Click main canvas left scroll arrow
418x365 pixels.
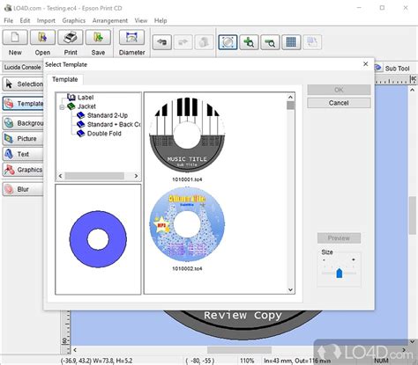(75, 350)
